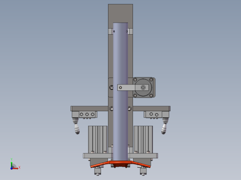This screenshot has width=241, height=180.
Task: Click the red X axis of the triad
Action: click(16, 168)
